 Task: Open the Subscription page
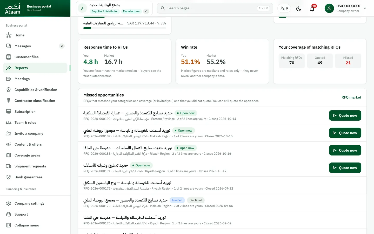coord(35,112)
